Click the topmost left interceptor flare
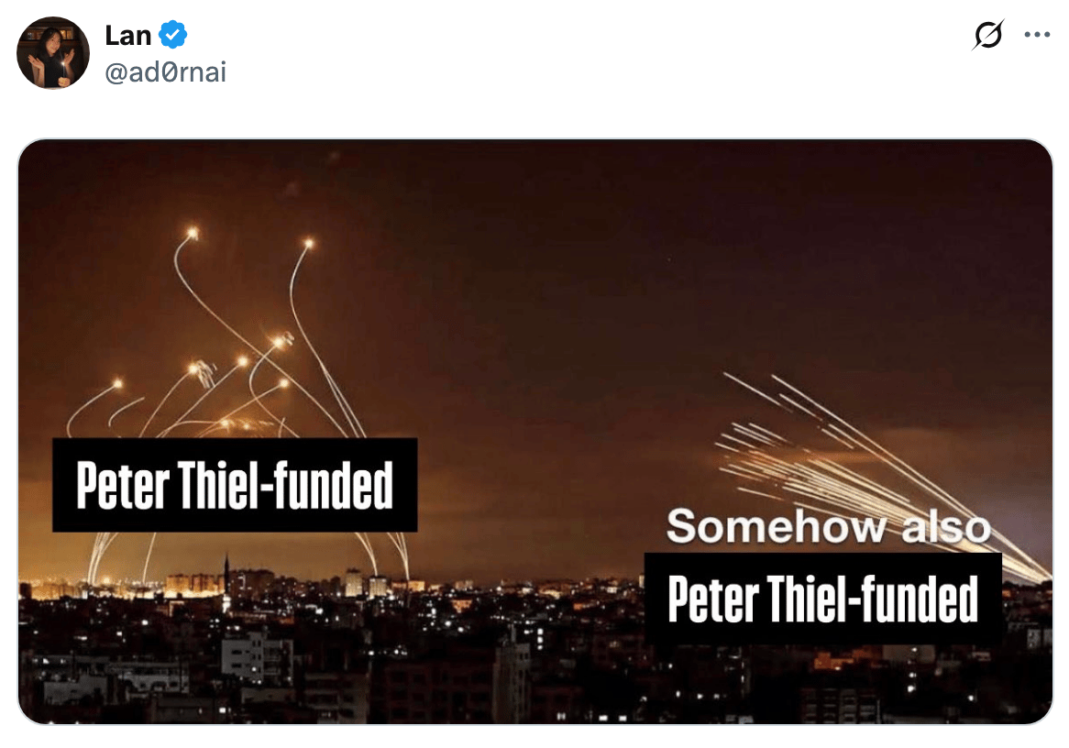The width and height of the screenshot is (1069, 748). point(193,233)
